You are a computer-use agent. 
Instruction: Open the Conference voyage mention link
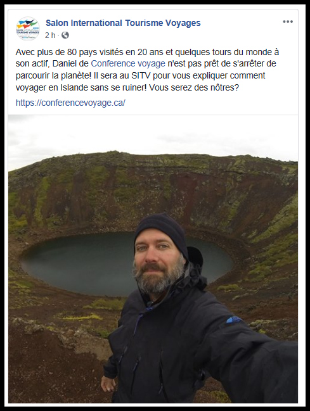click(x=128, y=63)
